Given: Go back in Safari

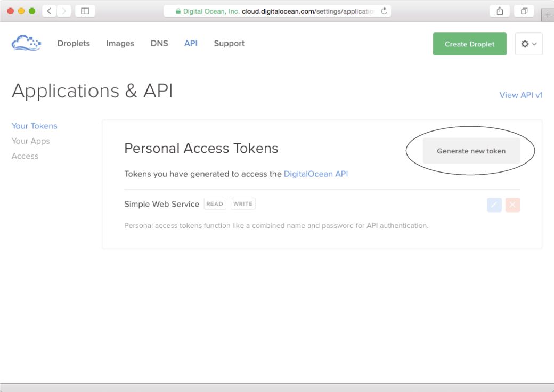Looking at the screenshot, I should pyautogui.click(x=49, y=11).
